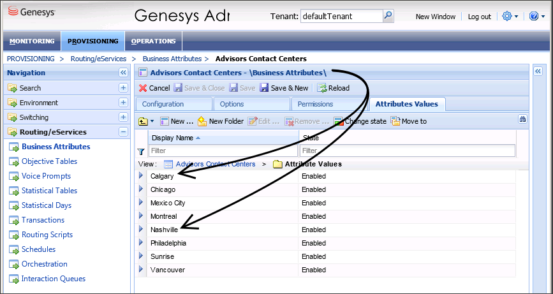
Task: Click the tenant search magnifier icon
Action: tap(388, 16)
